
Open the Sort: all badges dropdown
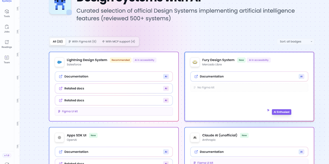pyautogui.click(x=296, y=42)
